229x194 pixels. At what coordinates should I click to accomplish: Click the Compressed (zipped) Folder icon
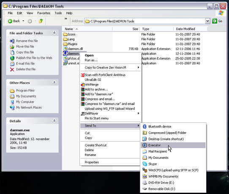coord(144,133)
